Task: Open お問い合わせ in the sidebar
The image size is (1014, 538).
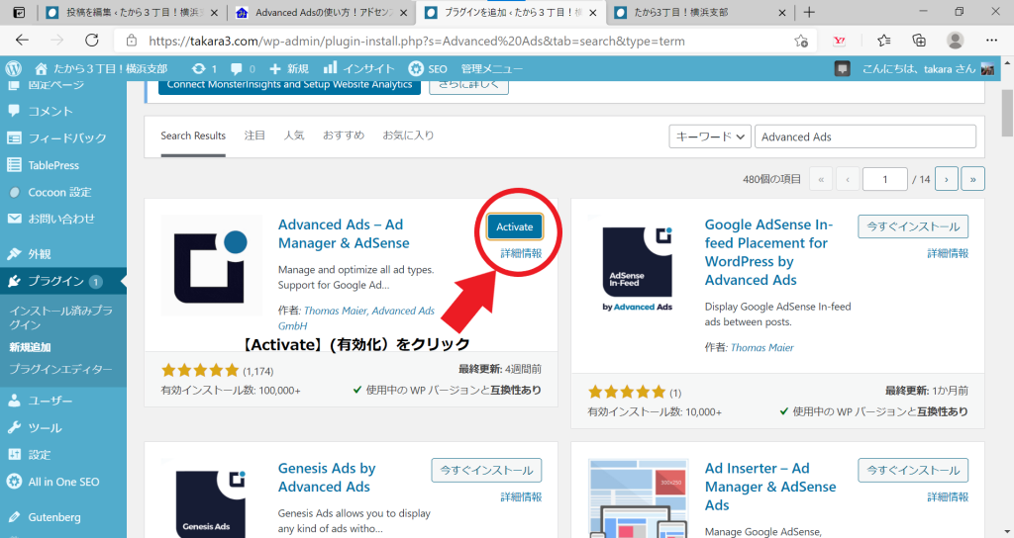Action: click(63, 219)
